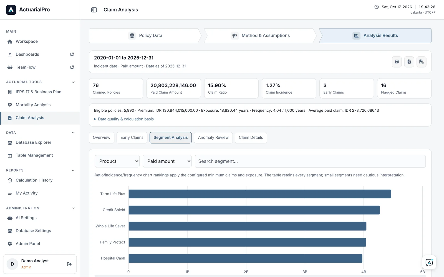Image resolution: width=444 pixels, height=277 pixels.
Task: Collapse the Actuarial Tools section
Action: [73, 82]
